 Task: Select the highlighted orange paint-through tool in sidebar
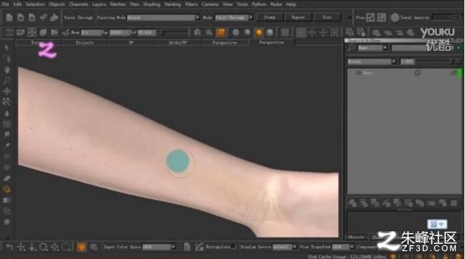coord(7,189)
